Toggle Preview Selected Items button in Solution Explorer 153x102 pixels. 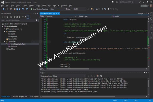[x=28, y=17]
